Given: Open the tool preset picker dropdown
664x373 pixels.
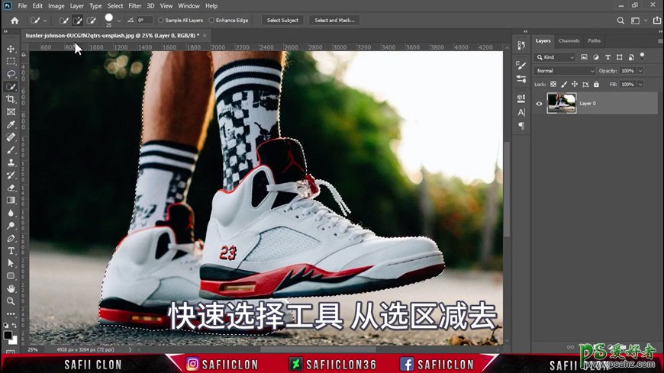Looking at the screenshot, I should (x=45, y=21).
